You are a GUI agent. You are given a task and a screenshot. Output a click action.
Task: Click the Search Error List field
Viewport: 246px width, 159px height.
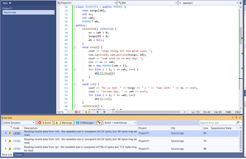point(218,123)
